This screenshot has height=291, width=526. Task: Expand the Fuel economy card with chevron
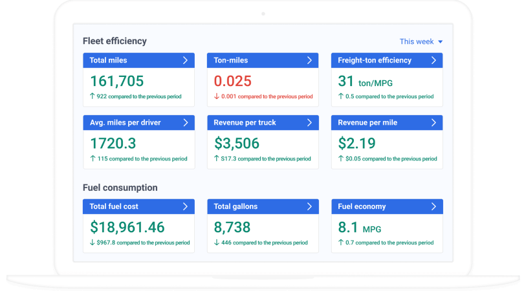(433, 206)
